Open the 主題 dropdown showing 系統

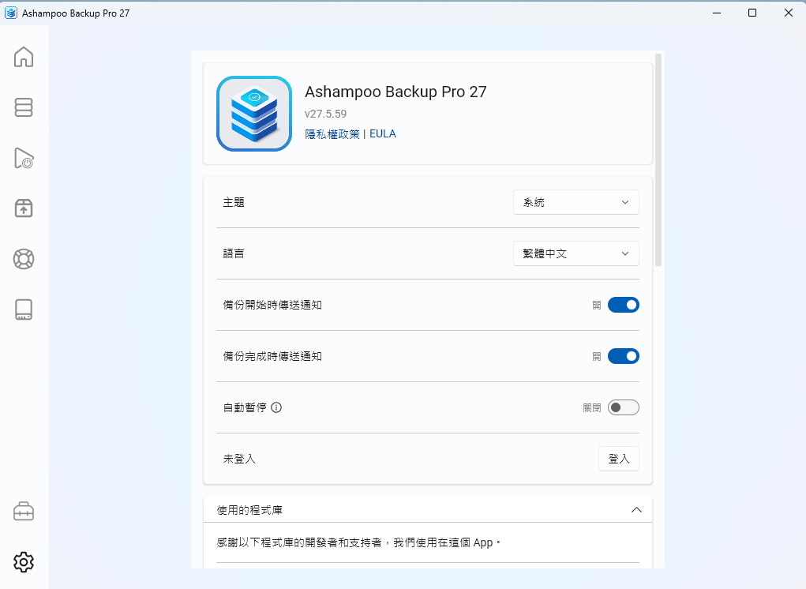[576, 202]
